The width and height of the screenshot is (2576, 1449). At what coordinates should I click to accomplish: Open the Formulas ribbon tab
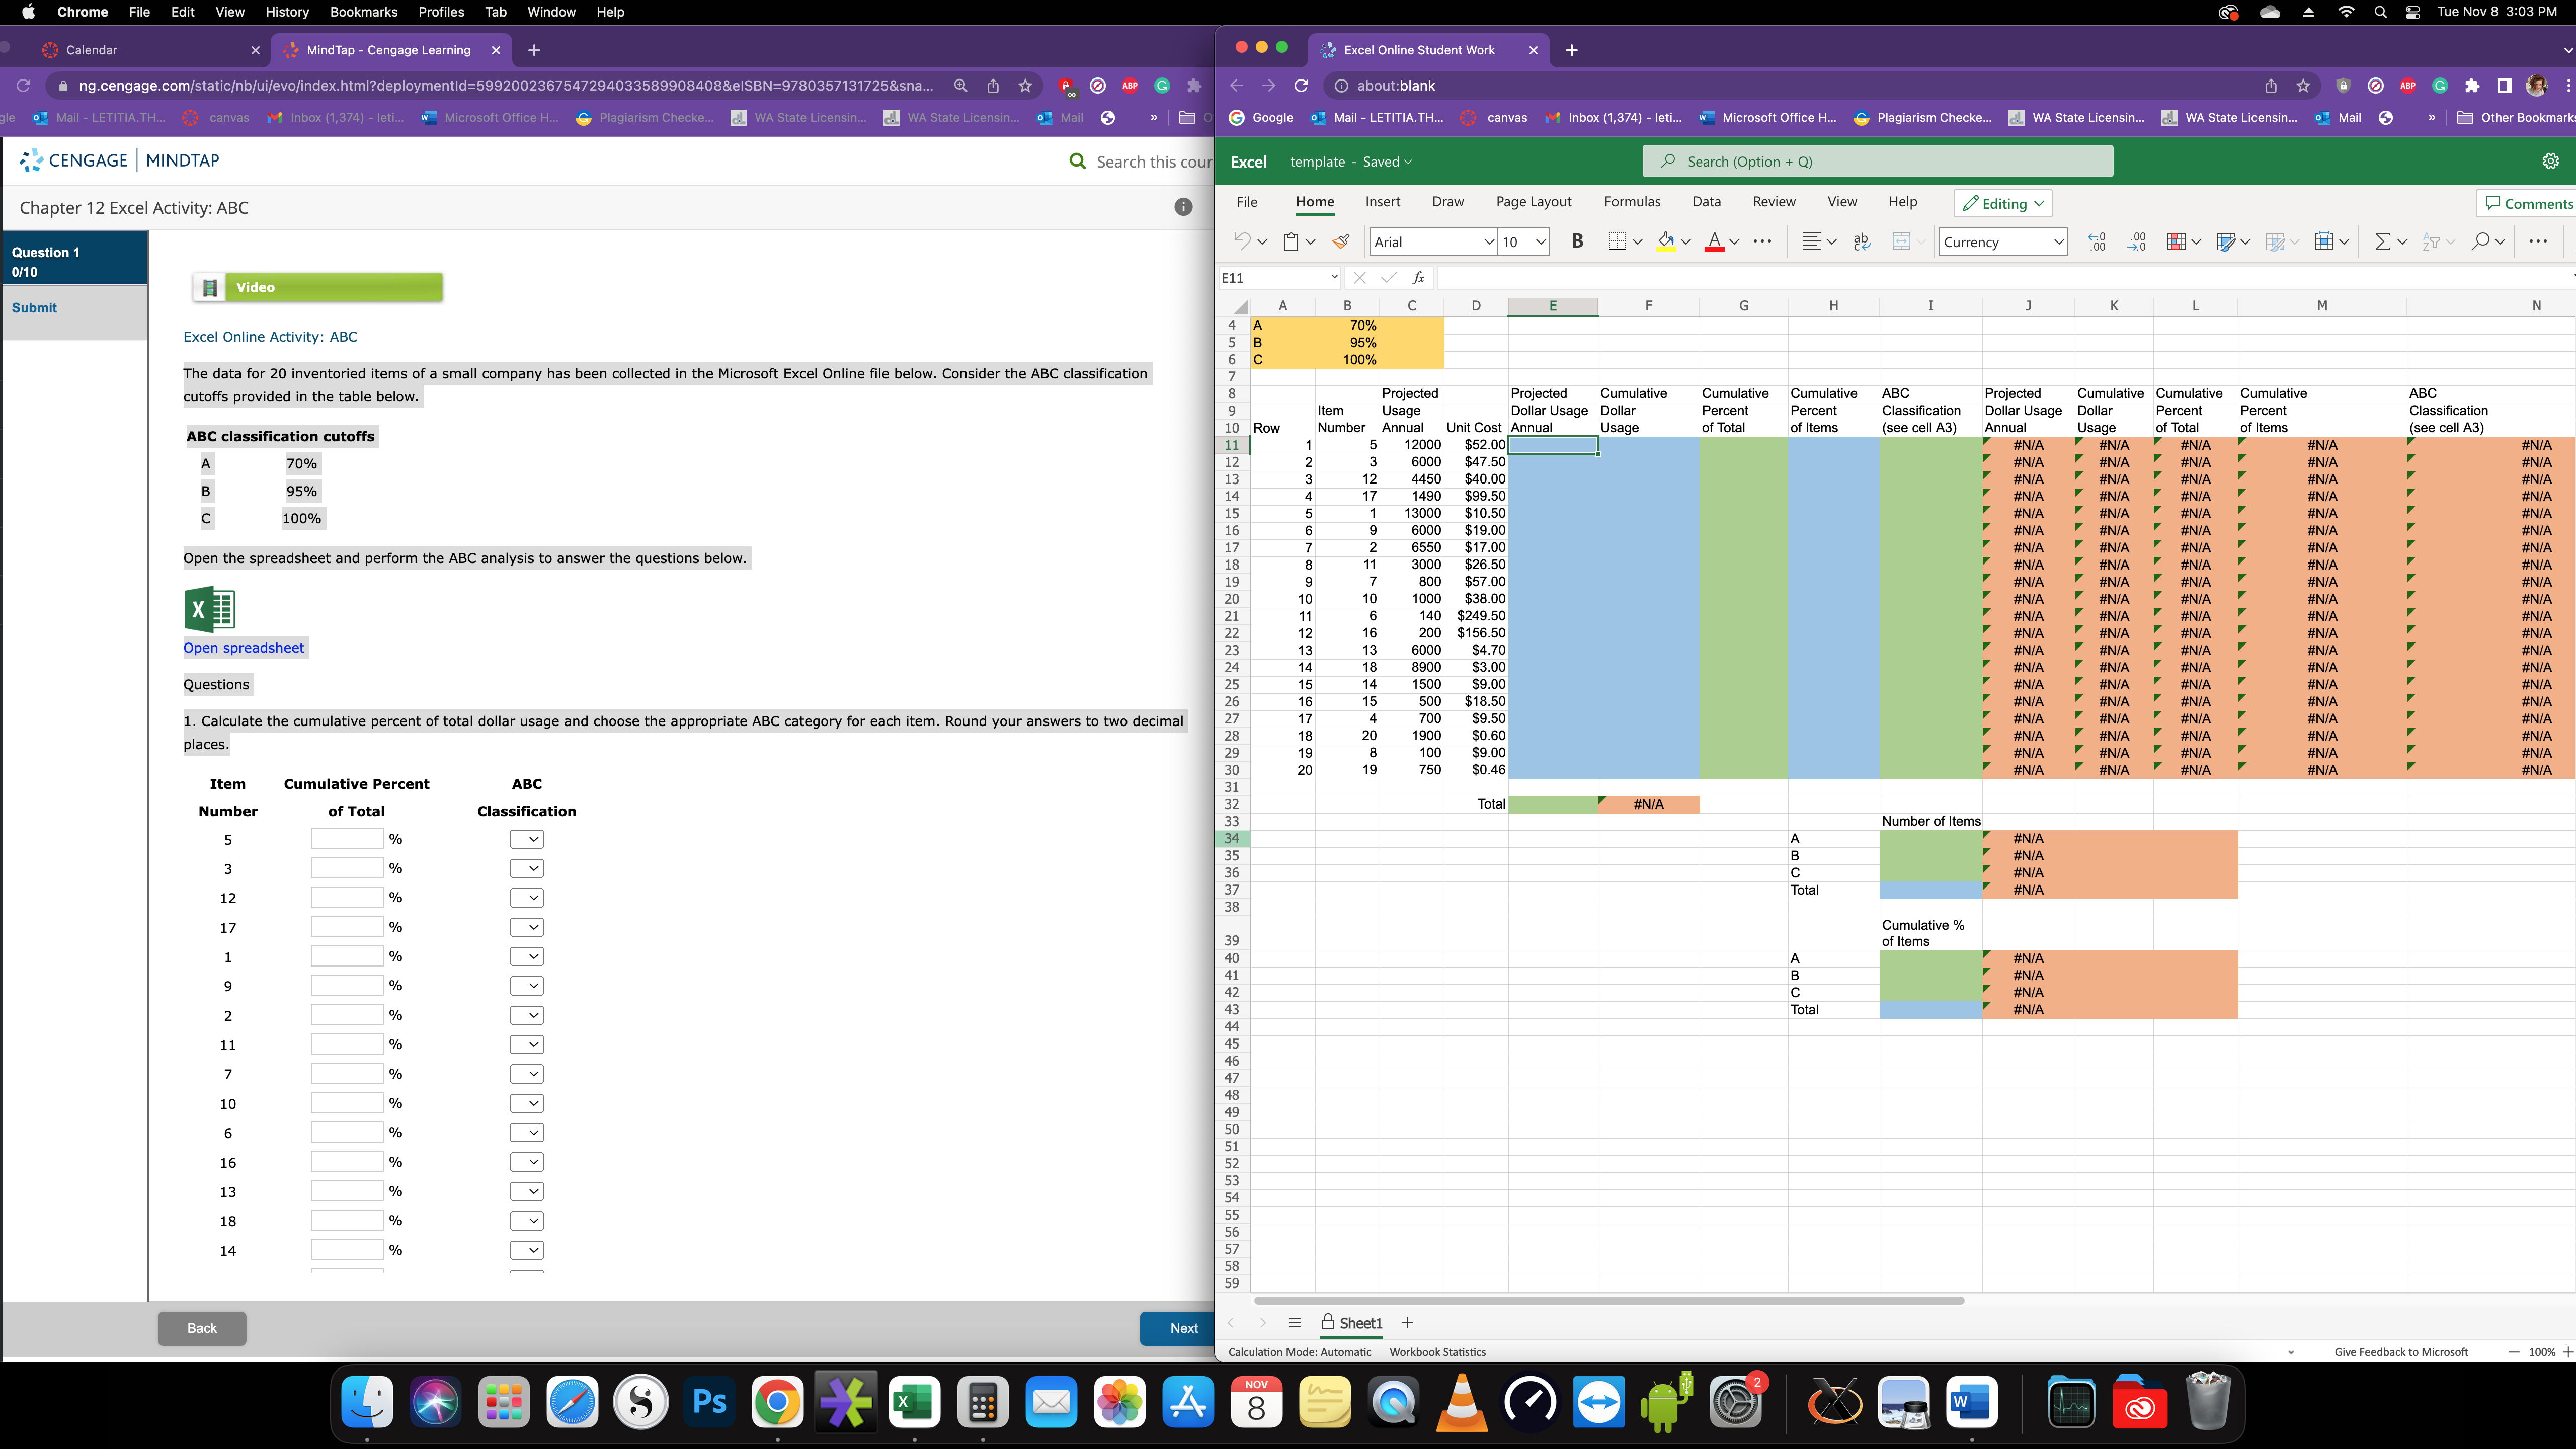click(1632, 202)
